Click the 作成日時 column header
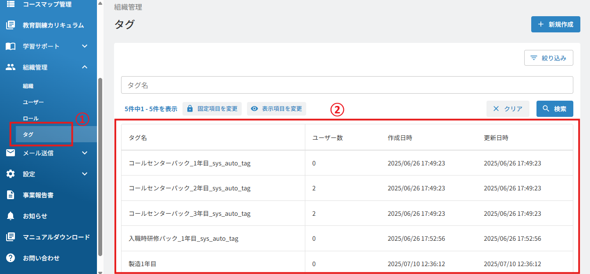 (x=400, y=137)
